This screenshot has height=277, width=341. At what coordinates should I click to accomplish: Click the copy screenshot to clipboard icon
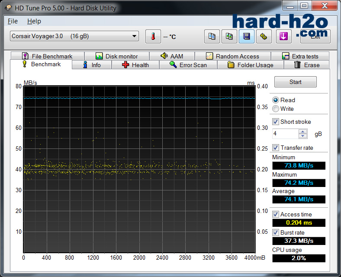[x=229, y=36]
